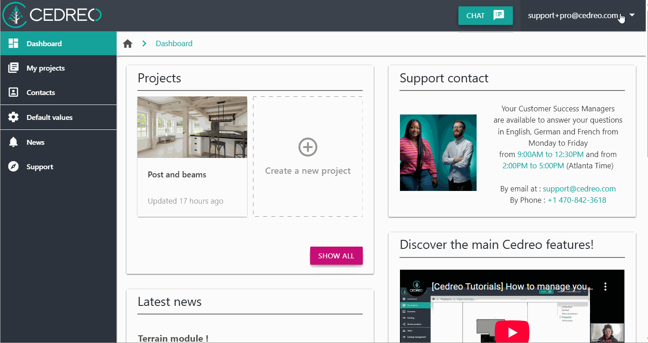The width and height of the screenshot is (648, 343).
Task: Open the YouTube video options menu
Action: [x=605, y=286]
